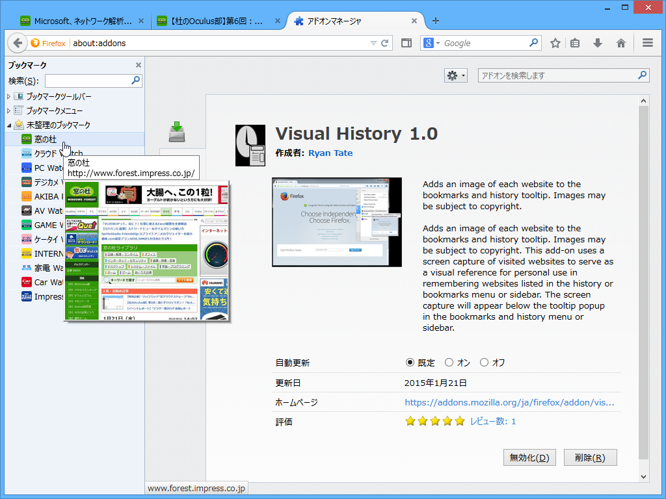Open the デジカメ Watch bookmark
Screen dimensions: 666x499
coord(42,183)
